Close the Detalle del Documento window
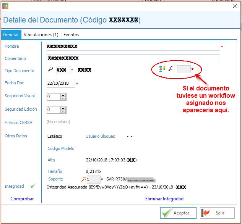This screenshot has height=224, width=242. [235, 6]
